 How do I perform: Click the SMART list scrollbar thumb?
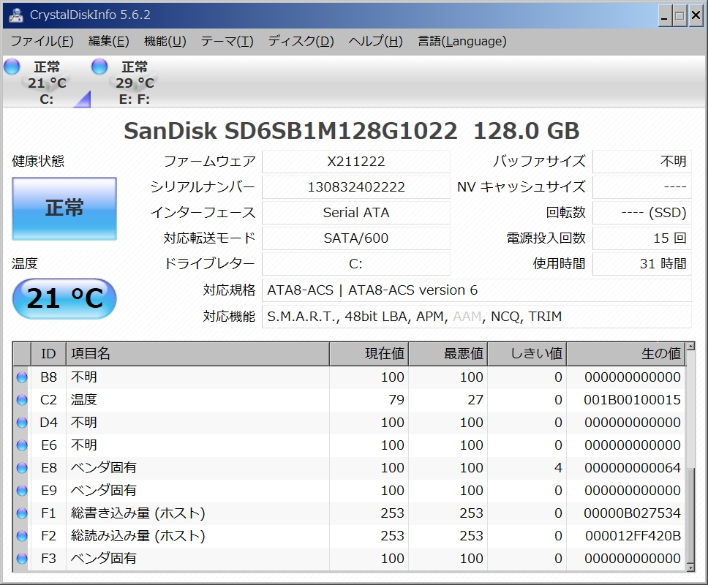click(x=690, y=515)
